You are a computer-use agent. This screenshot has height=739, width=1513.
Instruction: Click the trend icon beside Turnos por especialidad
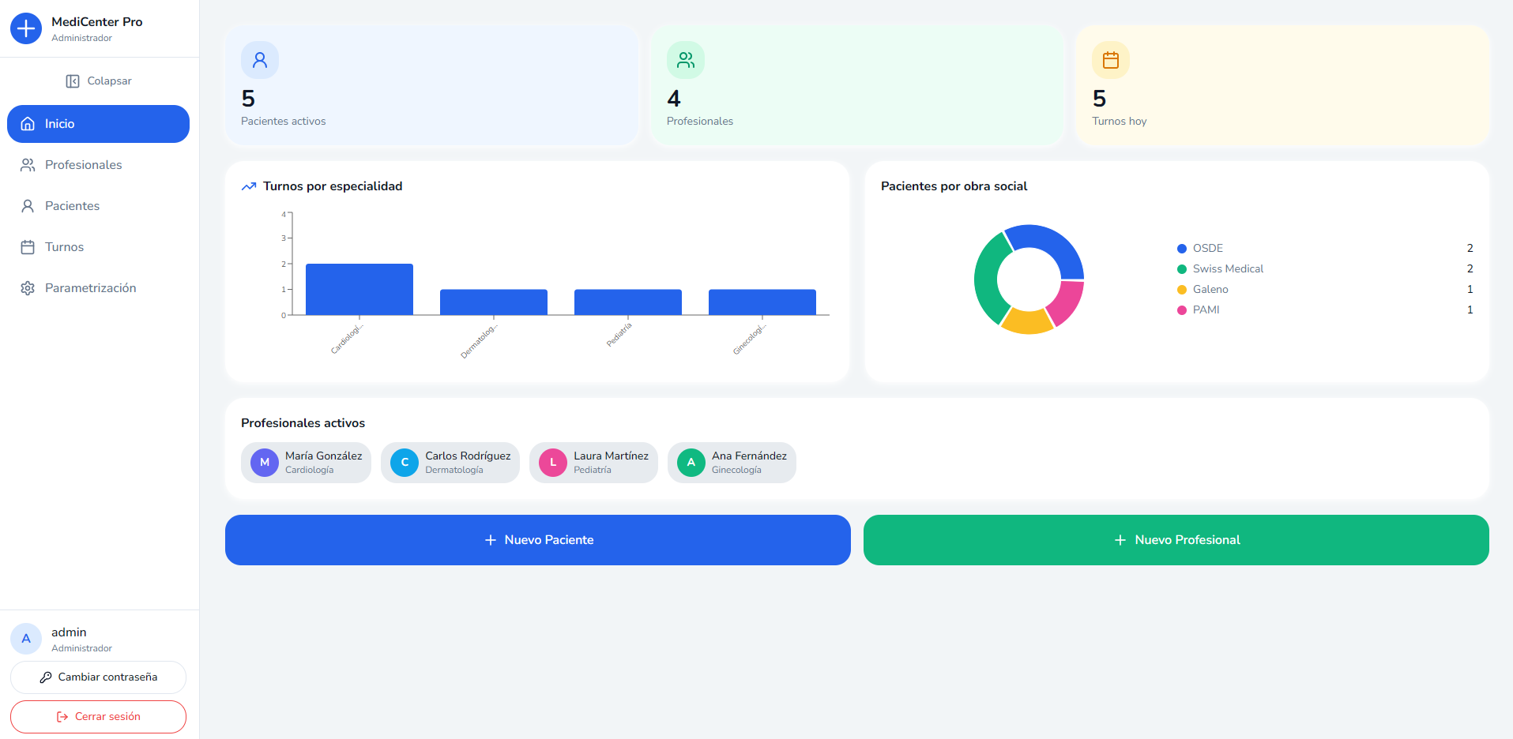249,186
